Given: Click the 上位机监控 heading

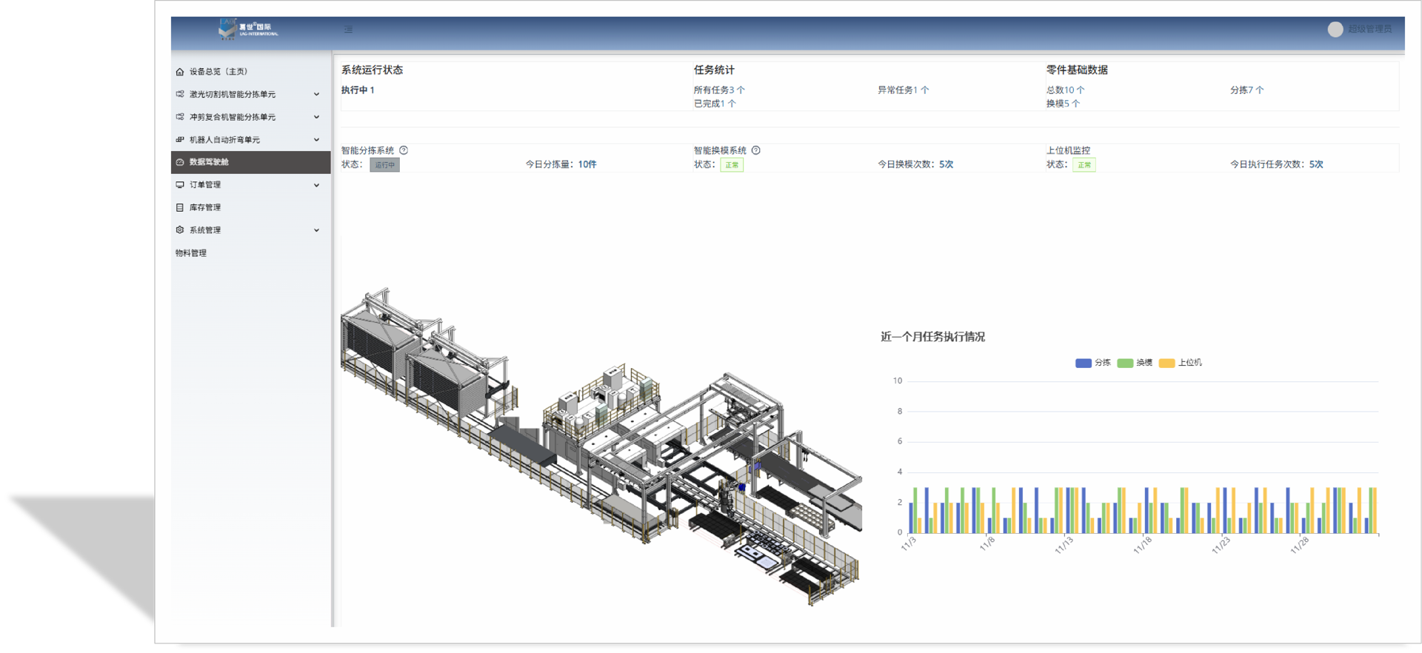Looking at the screenshot, I should tap(1068, 150).
